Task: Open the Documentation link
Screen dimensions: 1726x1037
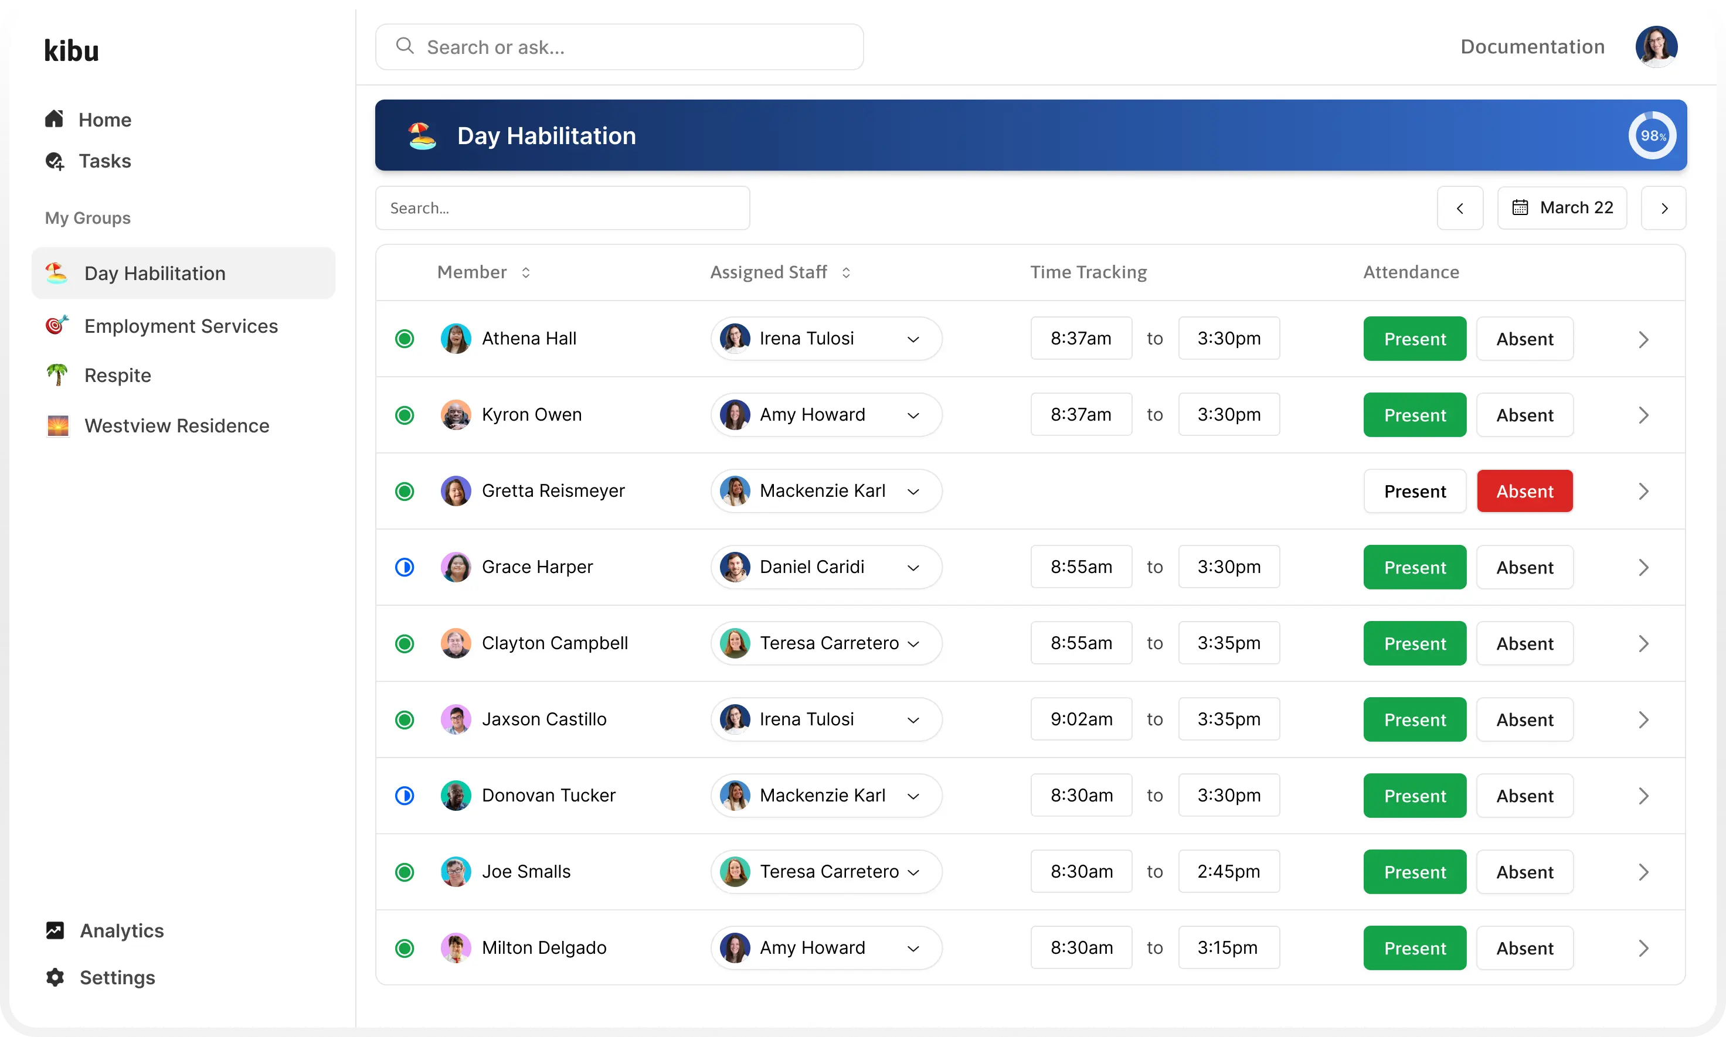Action: tap(1533, 47)
